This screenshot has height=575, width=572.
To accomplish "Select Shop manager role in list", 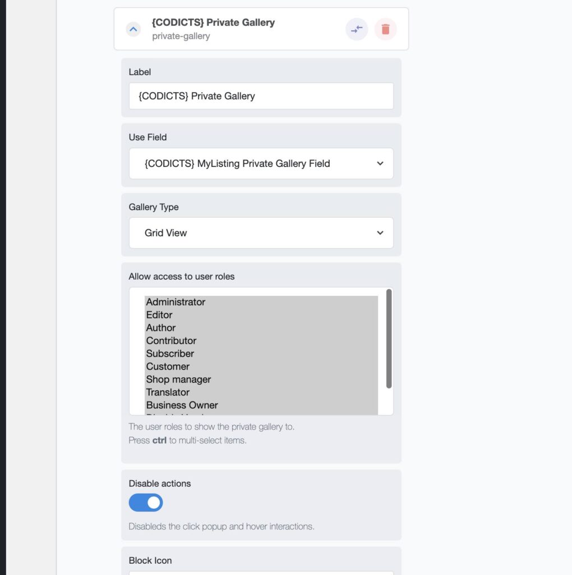I will point(261,380).
